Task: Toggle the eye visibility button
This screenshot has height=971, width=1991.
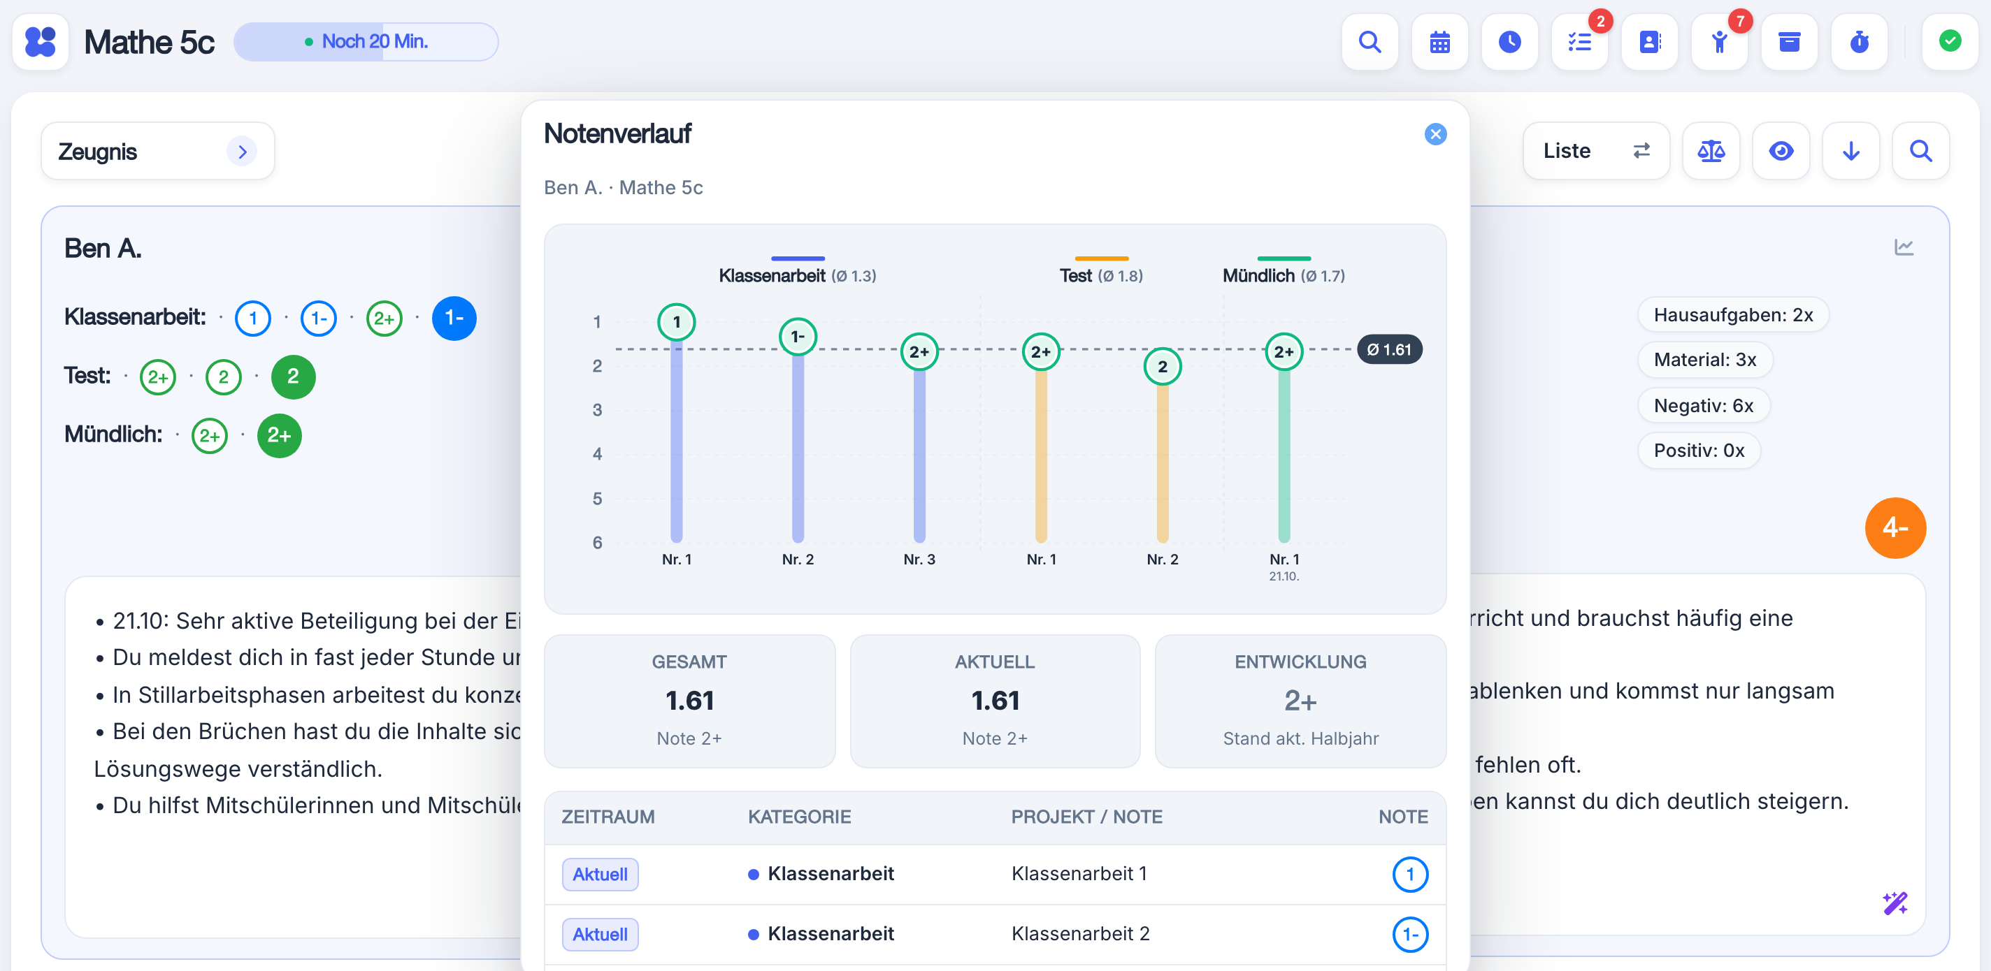Action: (1781, 151)
